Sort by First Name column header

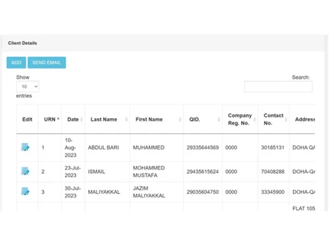tap(157, 119)
